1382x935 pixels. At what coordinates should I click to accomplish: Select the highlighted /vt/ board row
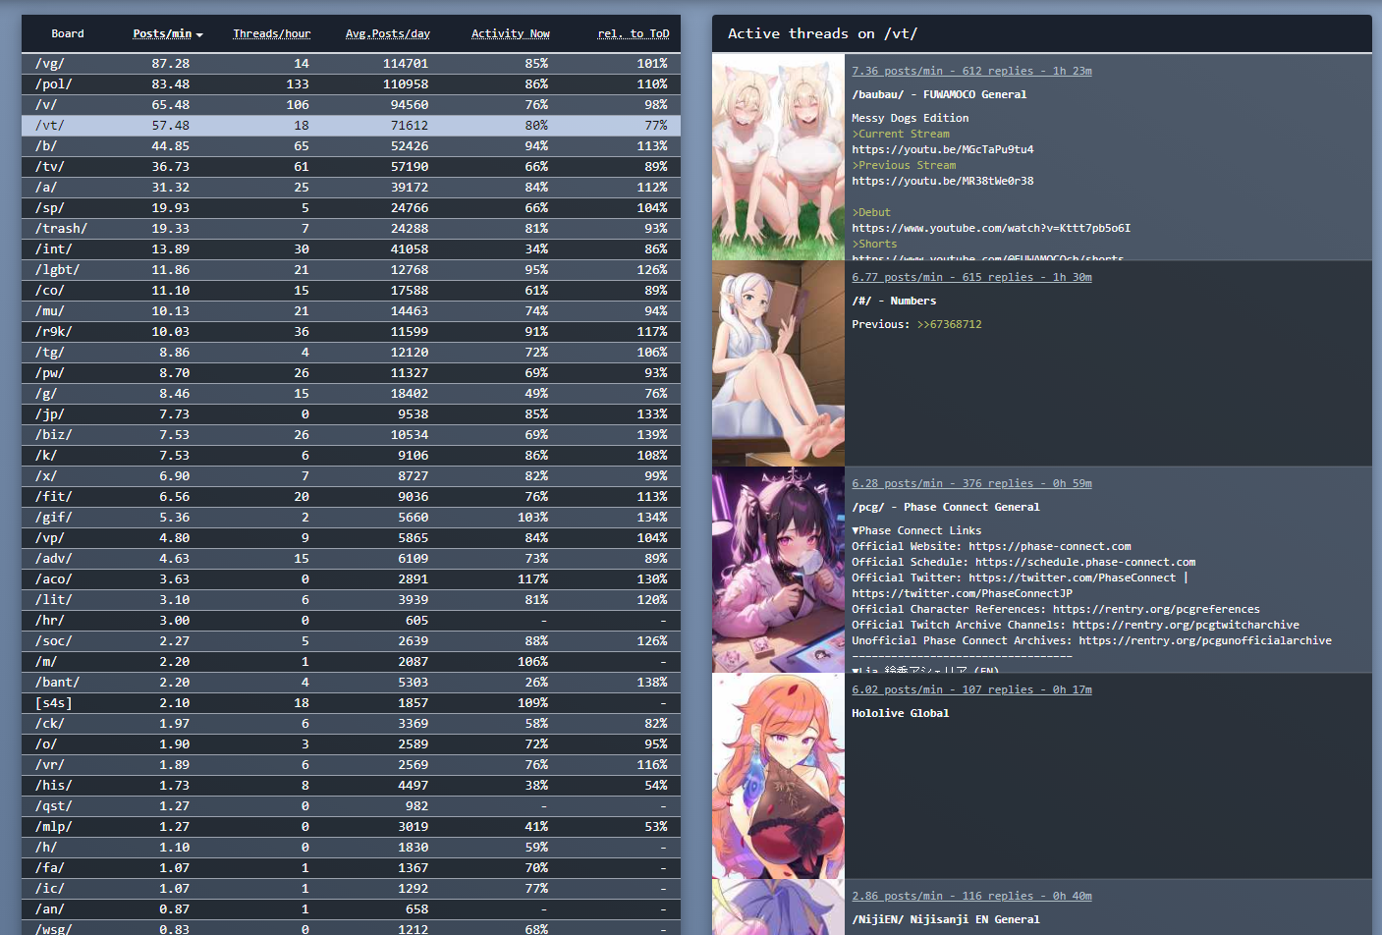tap(351, 126)
